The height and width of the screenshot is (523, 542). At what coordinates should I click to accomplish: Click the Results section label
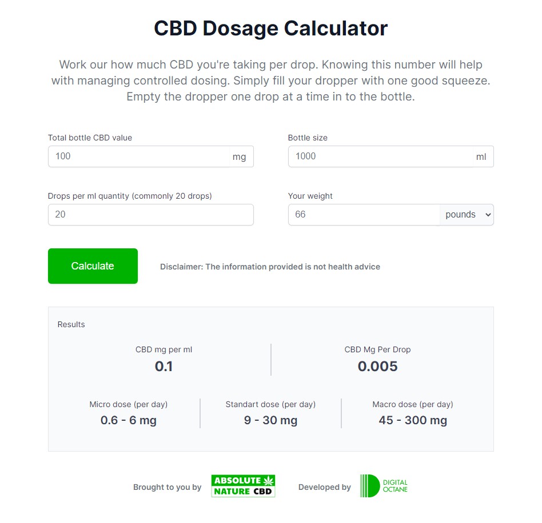pyautogui.click(x=71, y=324)
